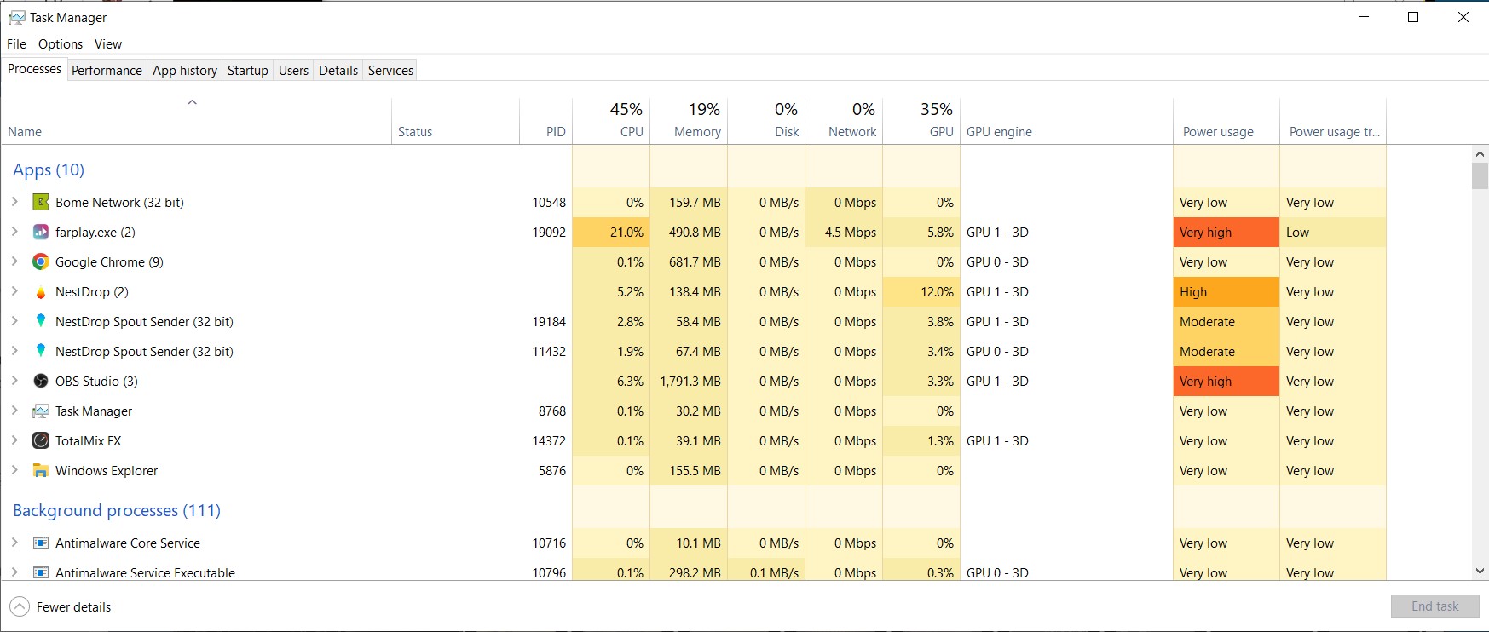The image size is (1489, 632).
Task: Click the Windows Explorer folder icon
Action: tap(40, 470)
